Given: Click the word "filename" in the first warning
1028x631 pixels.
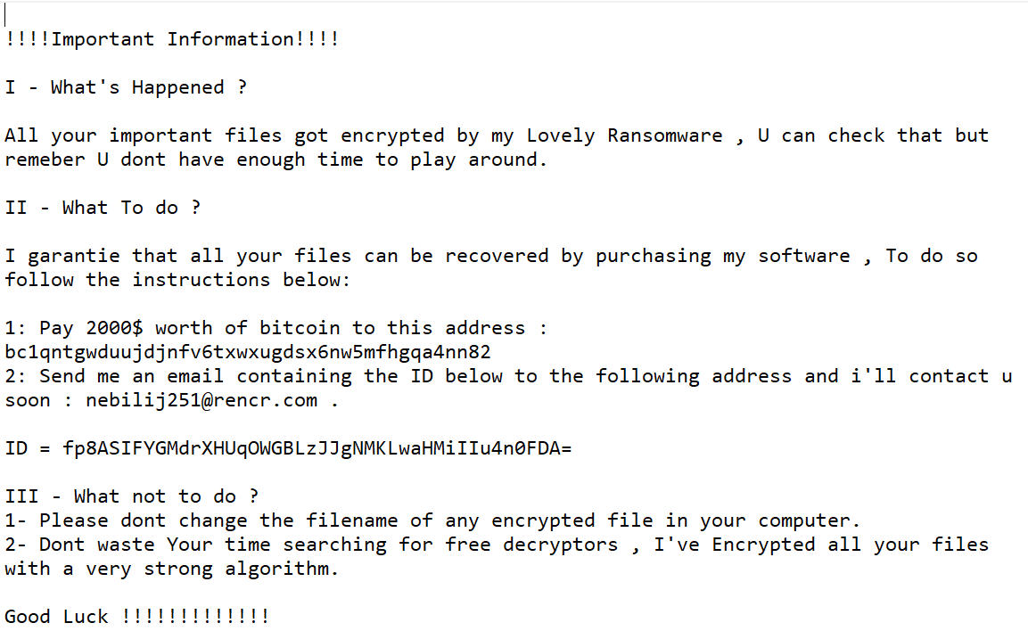Looking at the screenshot, I should (x=352, y=521).
